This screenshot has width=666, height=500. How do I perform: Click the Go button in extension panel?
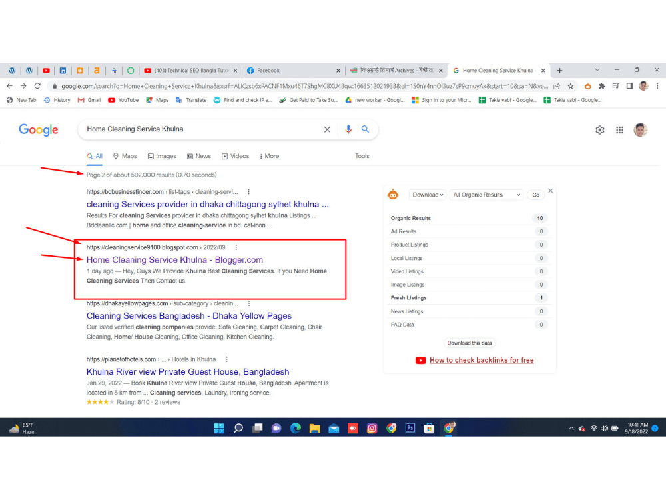pos(536,195)
